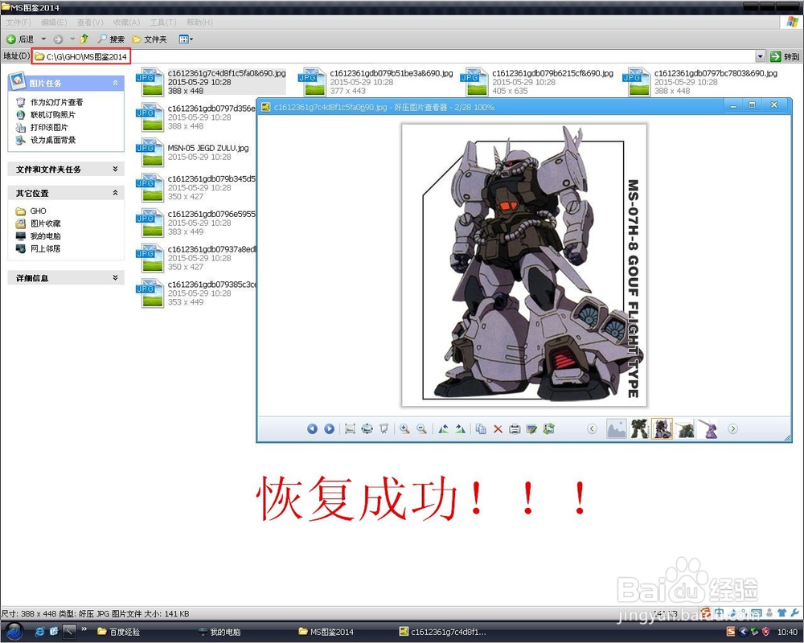Select the green Zaku thumbnail in the strip

click(x=639, y=428)
